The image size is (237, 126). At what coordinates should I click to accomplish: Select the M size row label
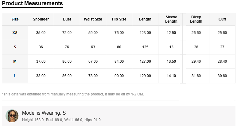click(x=15, y=61)
